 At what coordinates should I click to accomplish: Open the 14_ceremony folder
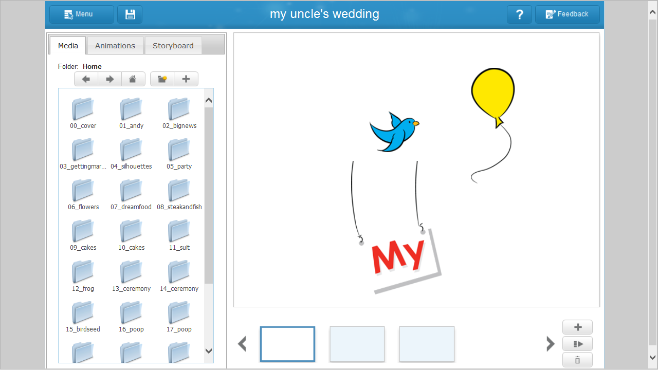click(x=179, y=276)
